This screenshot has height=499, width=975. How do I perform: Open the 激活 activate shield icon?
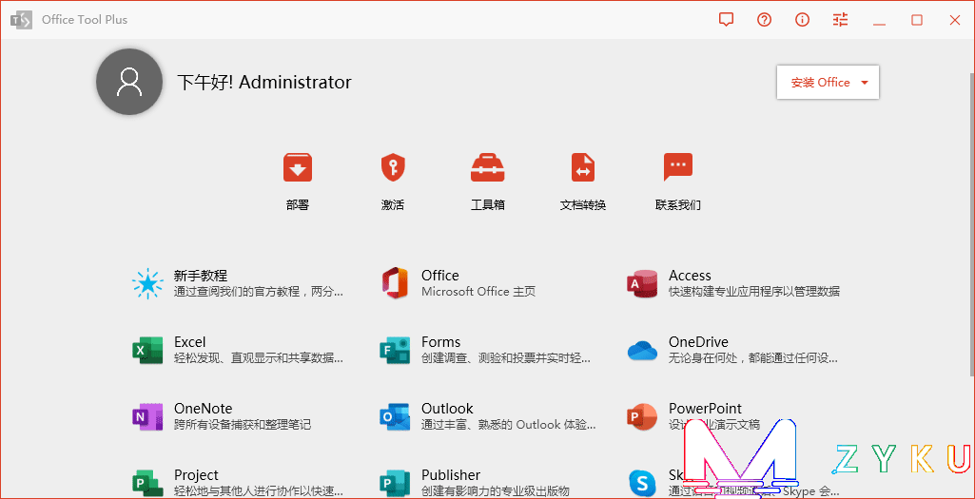click(393, 167)
